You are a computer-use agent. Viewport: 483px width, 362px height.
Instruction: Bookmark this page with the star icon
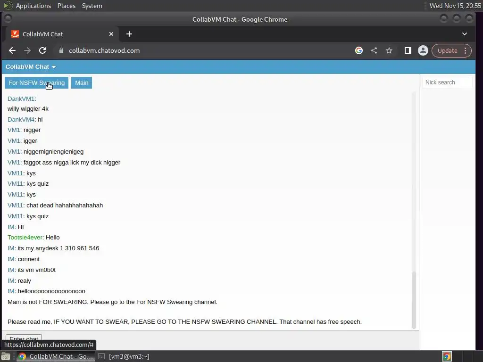tap(389, 50)
